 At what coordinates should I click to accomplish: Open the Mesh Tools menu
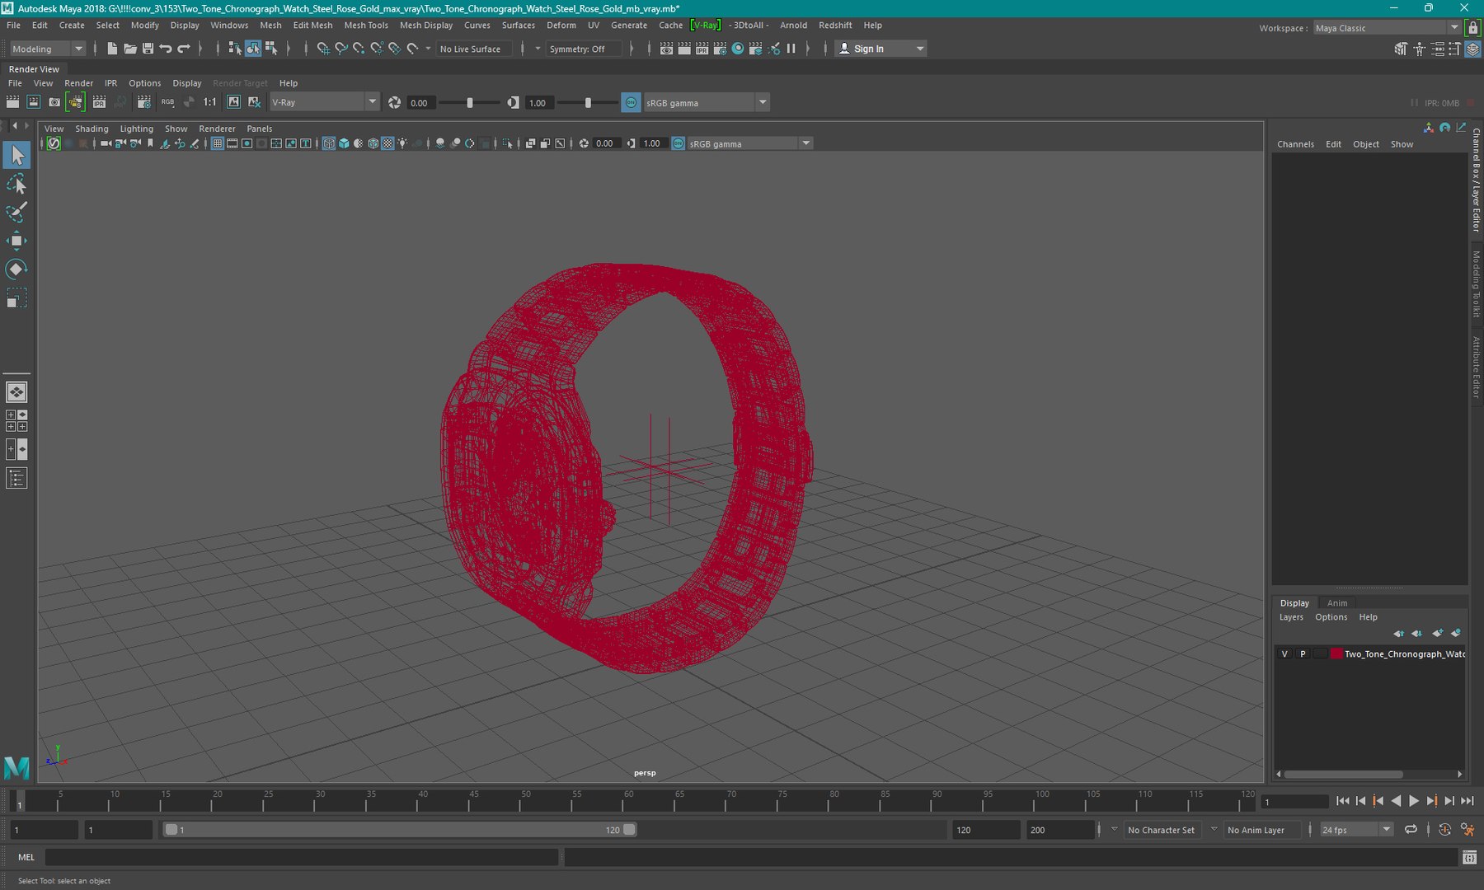coord(366,26)
